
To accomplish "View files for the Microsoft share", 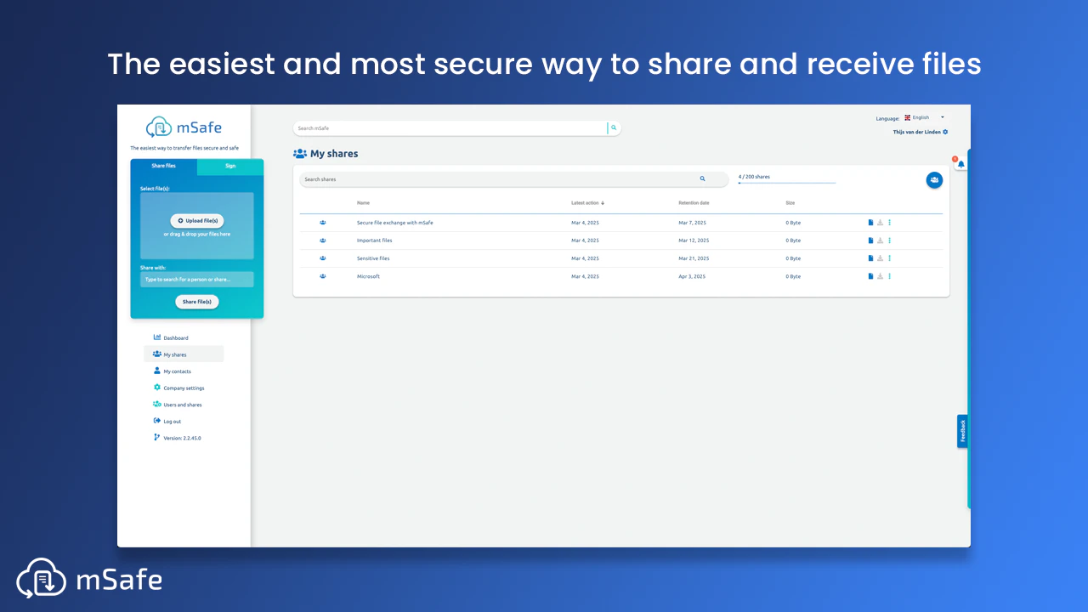I will coord(870,275).
